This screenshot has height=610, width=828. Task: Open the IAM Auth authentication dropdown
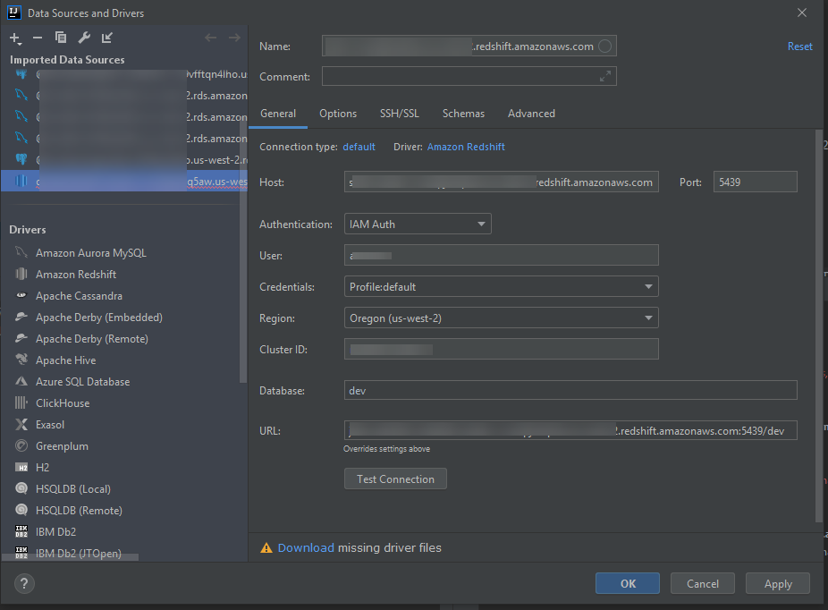tap(418, 224)
